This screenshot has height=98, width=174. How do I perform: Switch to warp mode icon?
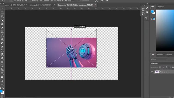click(96, 1)
